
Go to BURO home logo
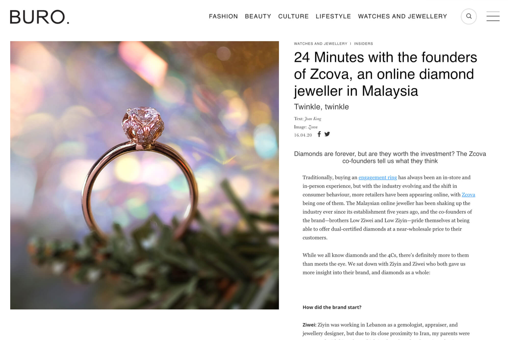pos(40,17)
